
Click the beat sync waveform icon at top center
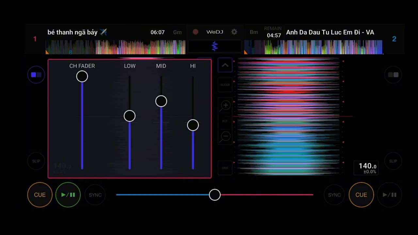[x=215, y=46]
